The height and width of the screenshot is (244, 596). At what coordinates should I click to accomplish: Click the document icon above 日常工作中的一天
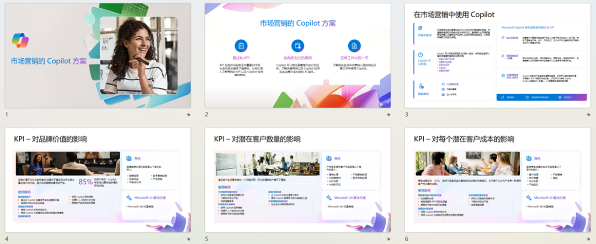click(354, 46)
